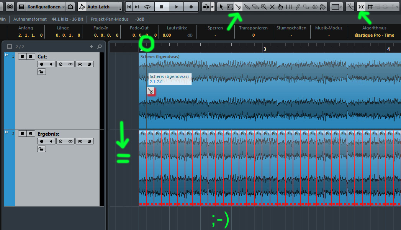The height and width of the screenshot is (230, 401).
Task: Select the Comp hand tool
Action: coord(280,7)
